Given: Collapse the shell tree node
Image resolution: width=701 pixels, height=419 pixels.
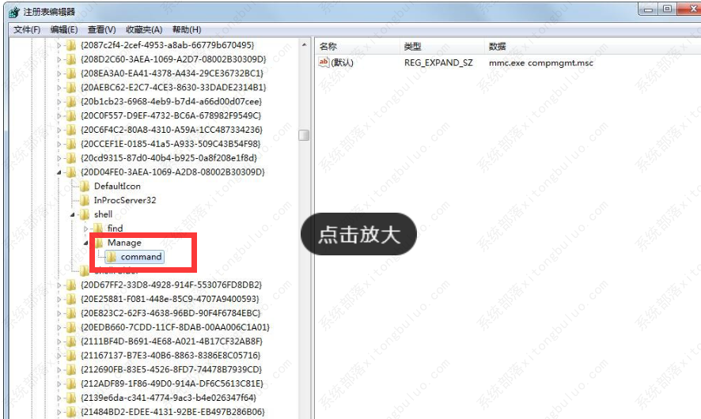Looking at the screenshot, I should click(73, 214).
